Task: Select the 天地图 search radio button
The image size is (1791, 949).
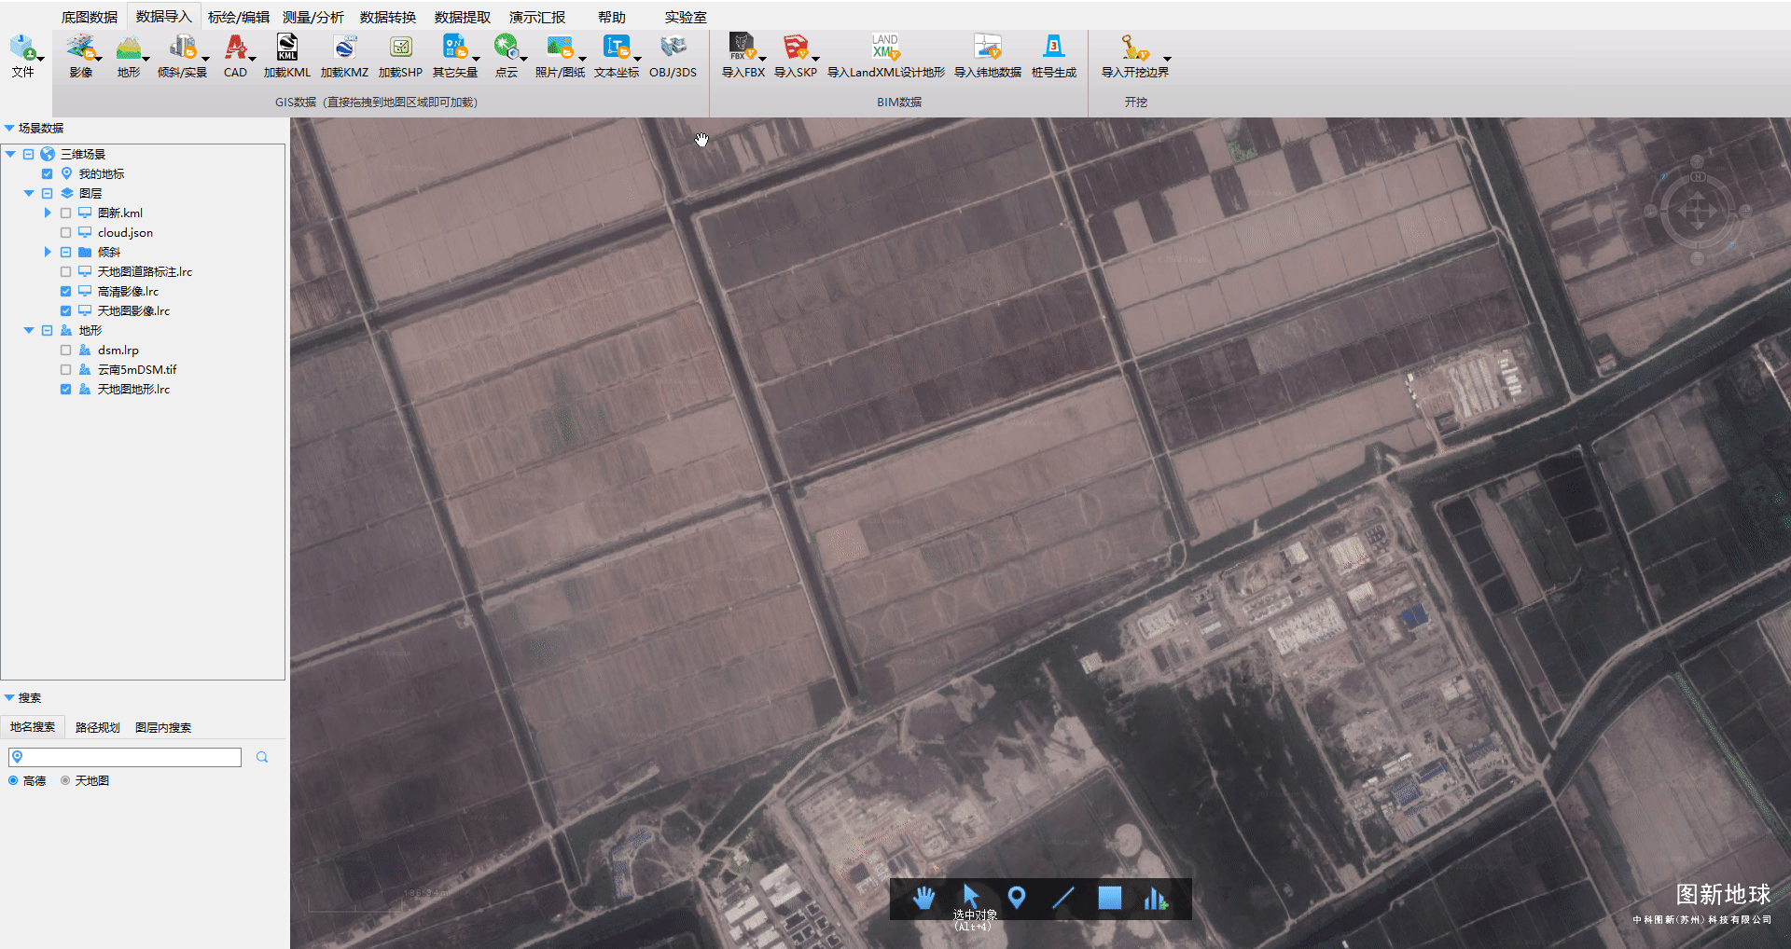Action: pos(65,781)
